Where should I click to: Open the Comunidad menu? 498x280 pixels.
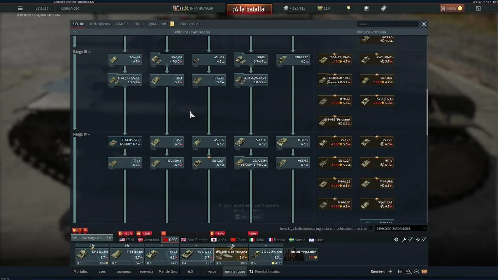[x=70, y=8]
